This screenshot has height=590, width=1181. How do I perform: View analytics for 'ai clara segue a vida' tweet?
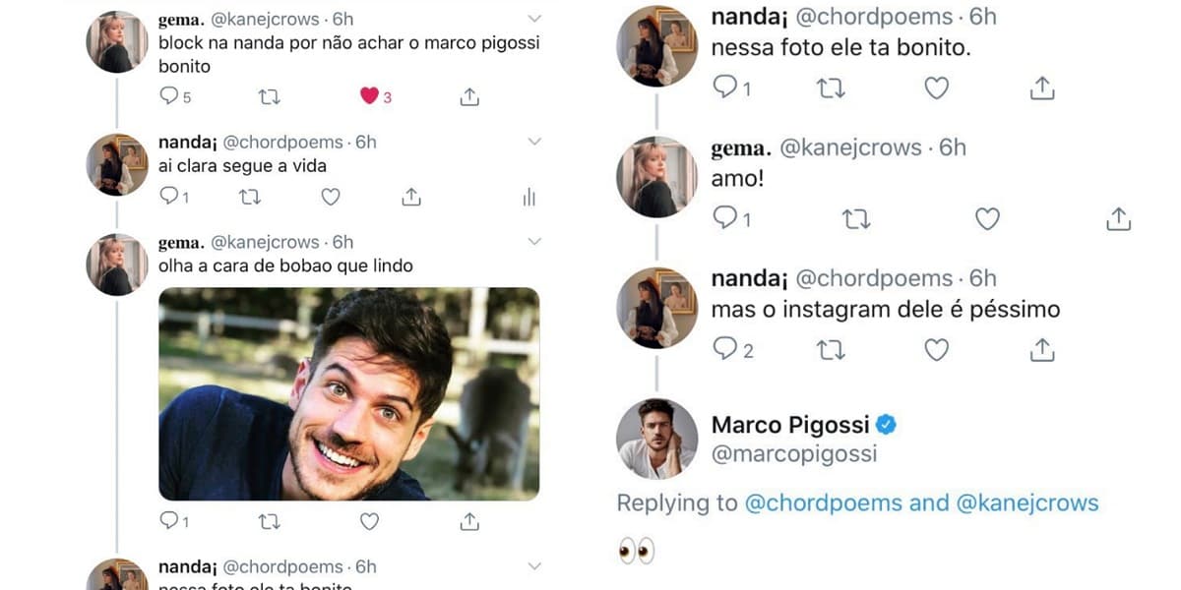tap(529, 198)
